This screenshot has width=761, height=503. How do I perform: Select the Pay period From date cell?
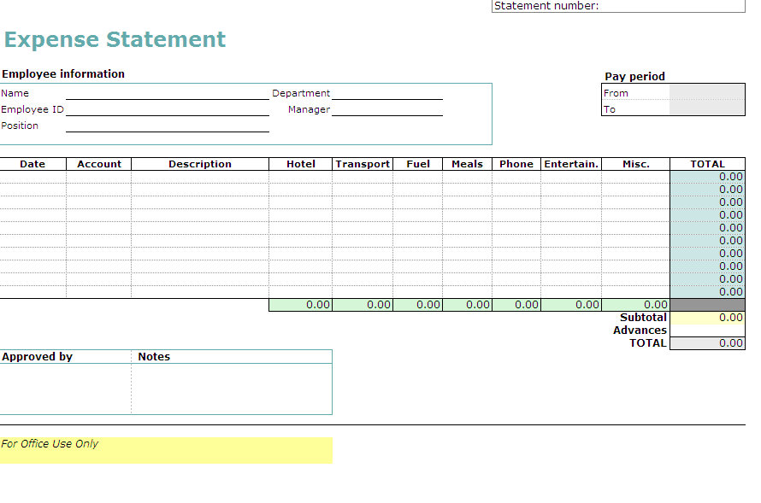tap(706, 92)
